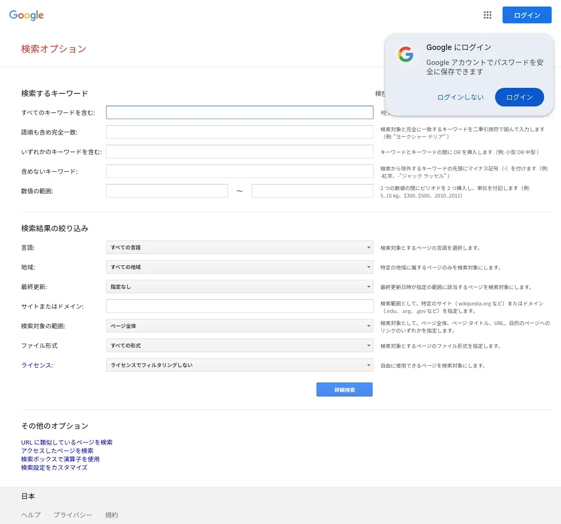Open the 検索設定をカスタマイズ link
This screenshot has height=524, width=561.
pos(54,467)
